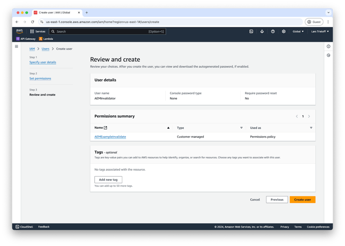
Task: Click the Cancel button
Action: click(x=255, y=200)
